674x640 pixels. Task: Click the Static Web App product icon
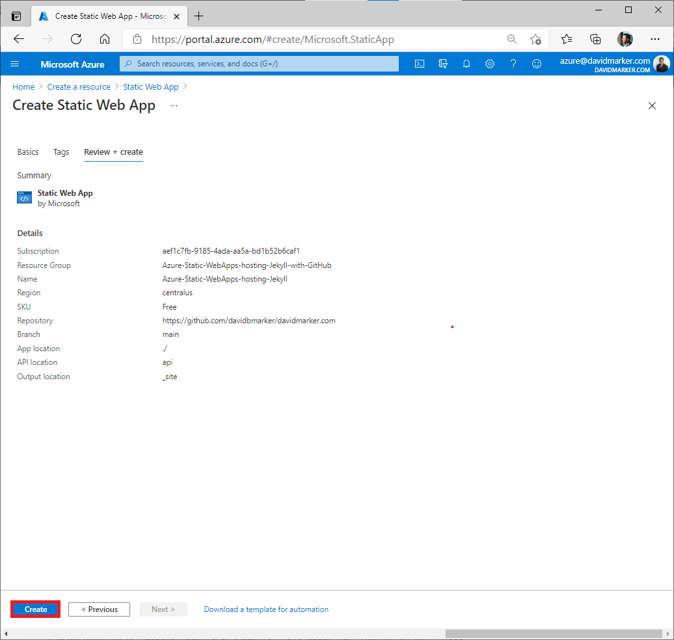coord(24,198)
